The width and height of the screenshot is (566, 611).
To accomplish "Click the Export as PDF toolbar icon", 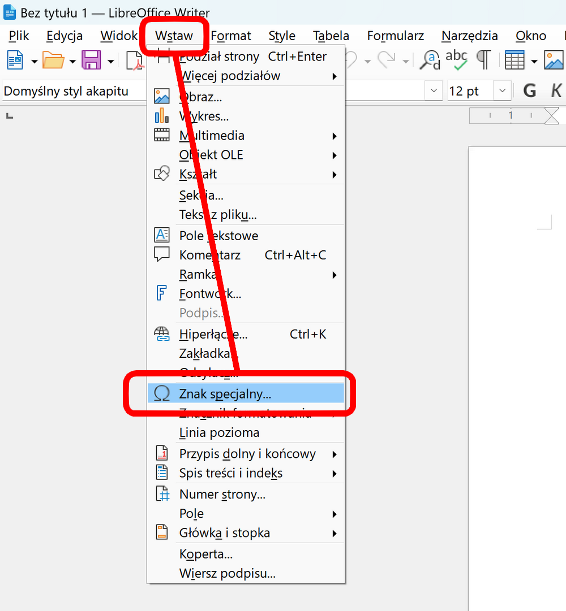I will [x=135, y=60].
